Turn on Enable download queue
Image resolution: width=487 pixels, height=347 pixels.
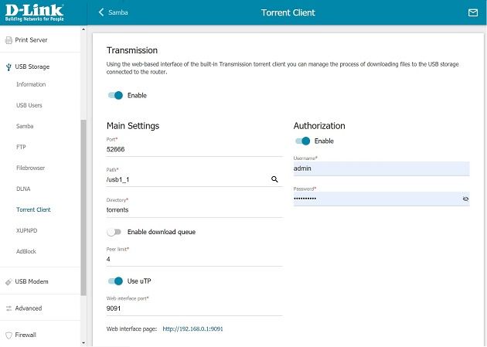114,232
